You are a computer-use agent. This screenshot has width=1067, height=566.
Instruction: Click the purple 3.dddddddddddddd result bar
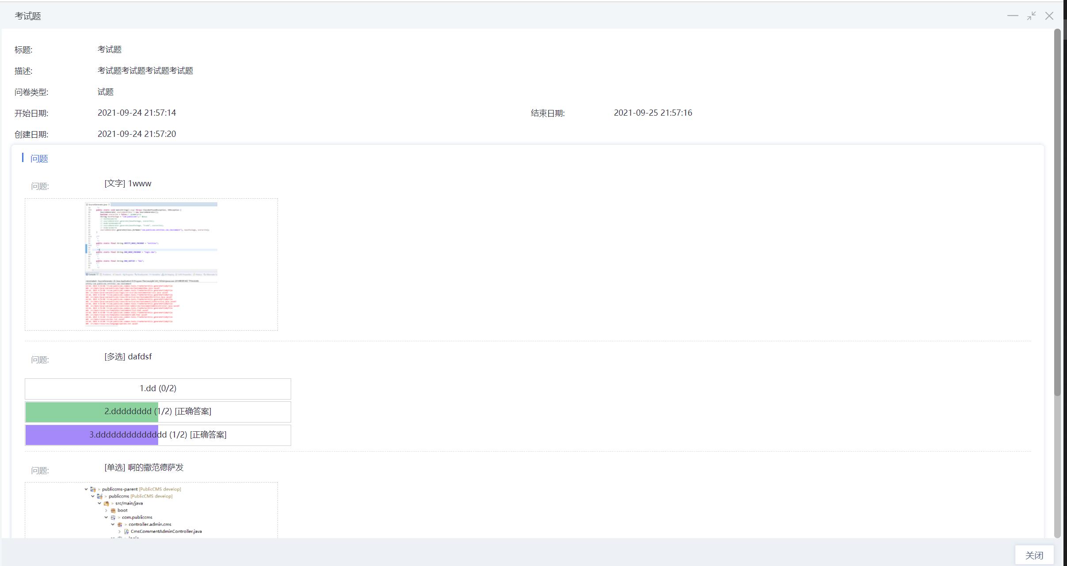[91, 435]
